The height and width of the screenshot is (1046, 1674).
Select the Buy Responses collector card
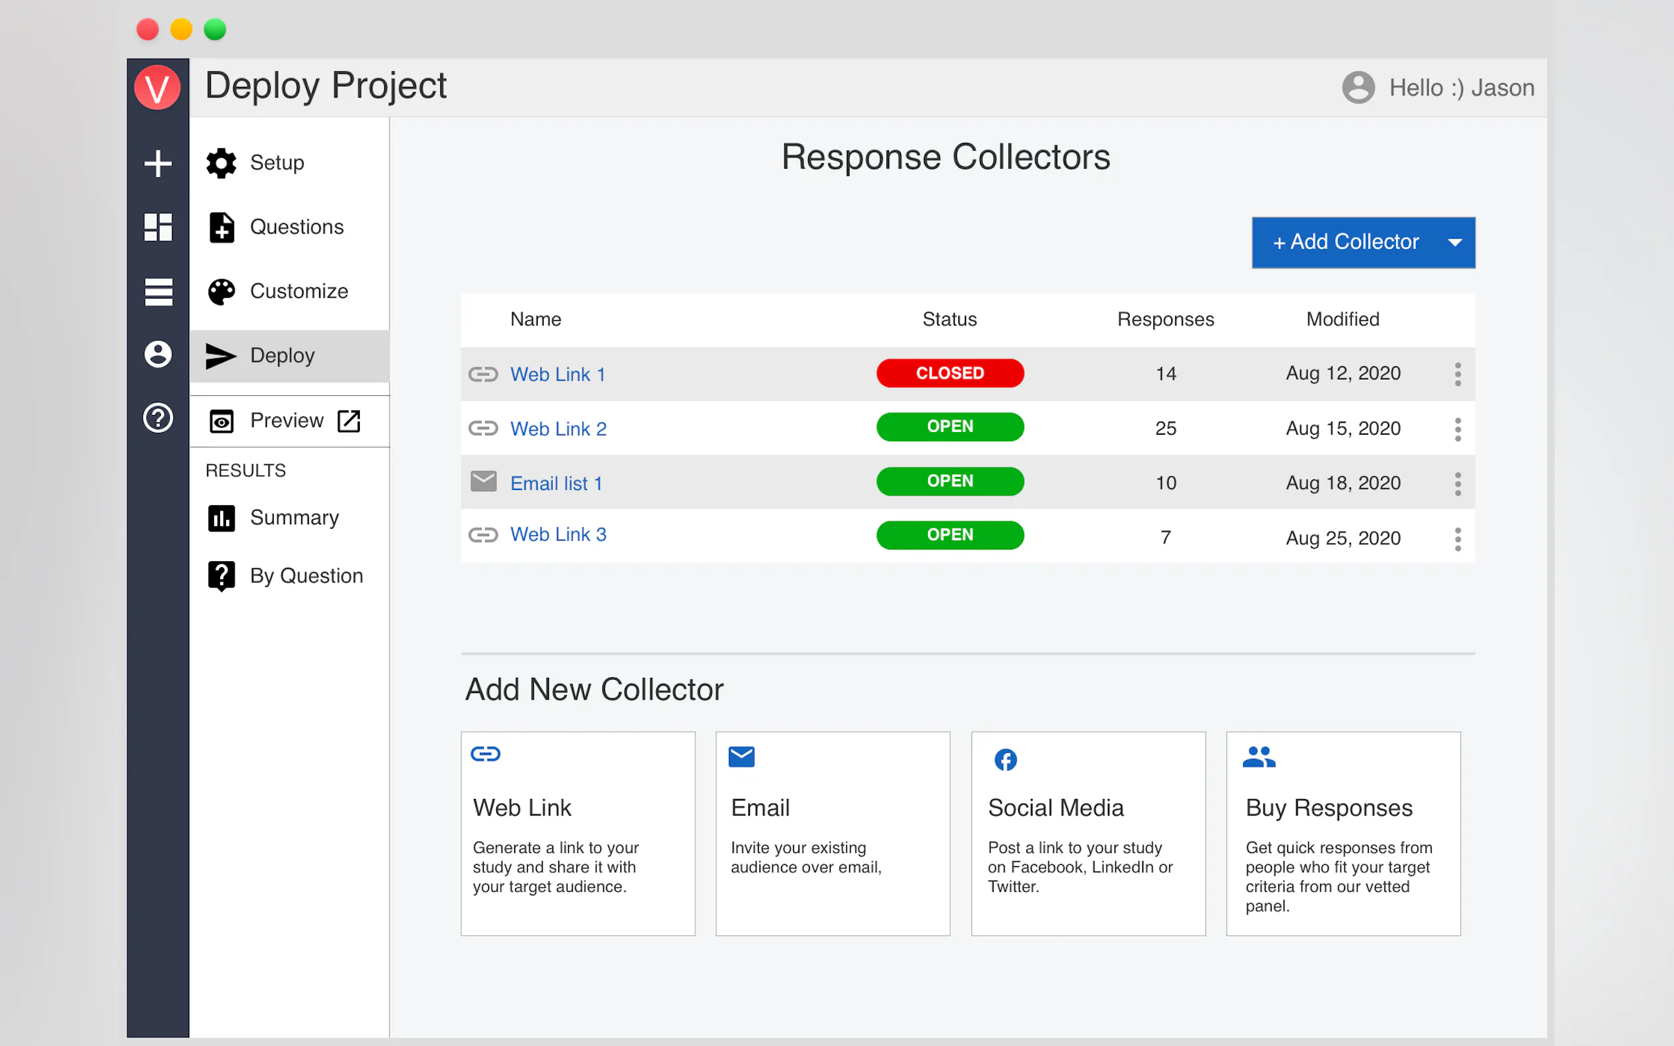pos(1343,834)
